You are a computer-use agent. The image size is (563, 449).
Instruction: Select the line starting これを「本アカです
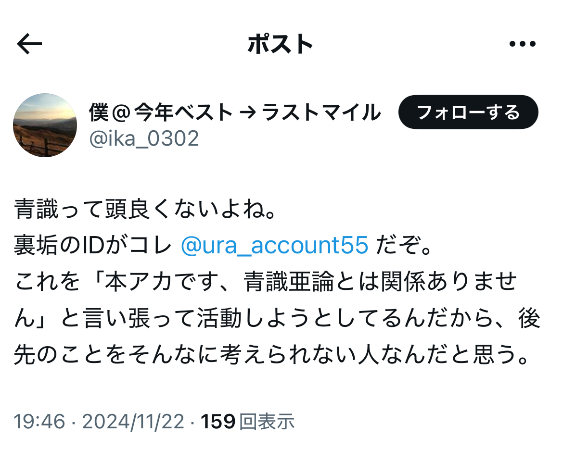coord(266,282)
